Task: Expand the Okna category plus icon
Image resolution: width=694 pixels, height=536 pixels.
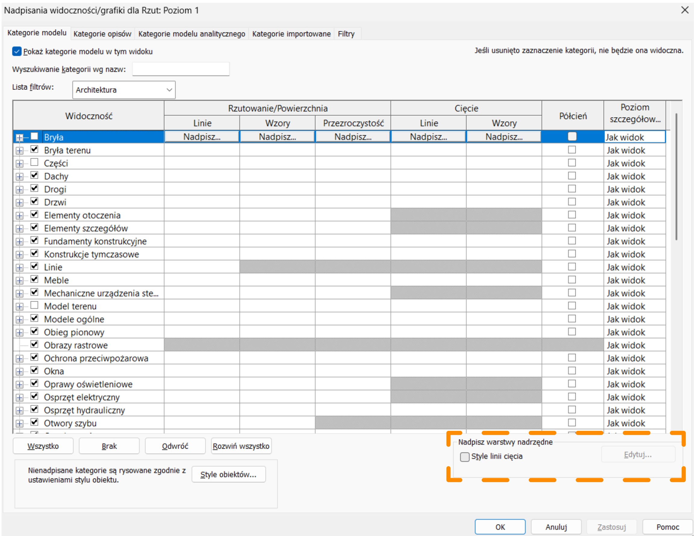Action: [19, 371]
